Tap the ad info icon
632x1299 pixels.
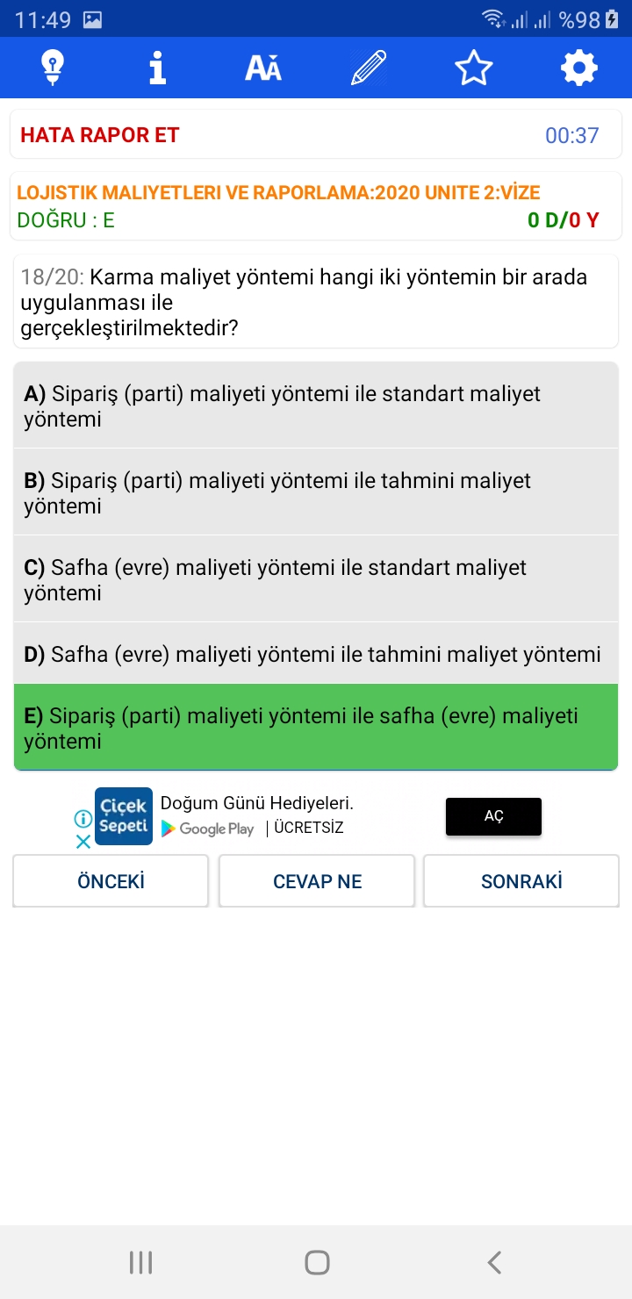click(83, 819)
